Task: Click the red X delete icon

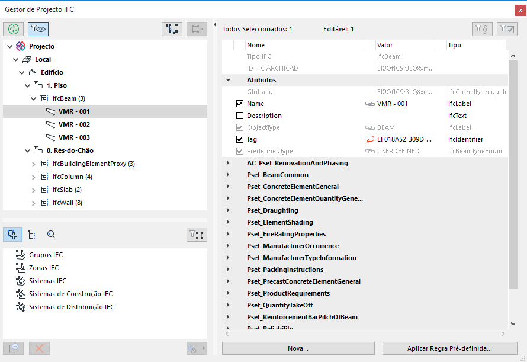Action: click(x=40, y=348)
